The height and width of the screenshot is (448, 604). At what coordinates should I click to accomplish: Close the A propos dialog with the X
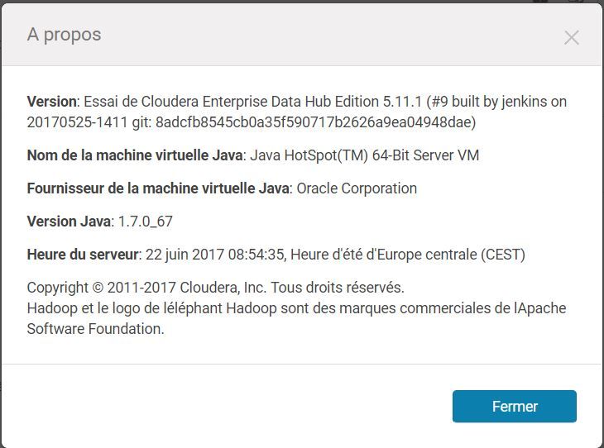571,37
